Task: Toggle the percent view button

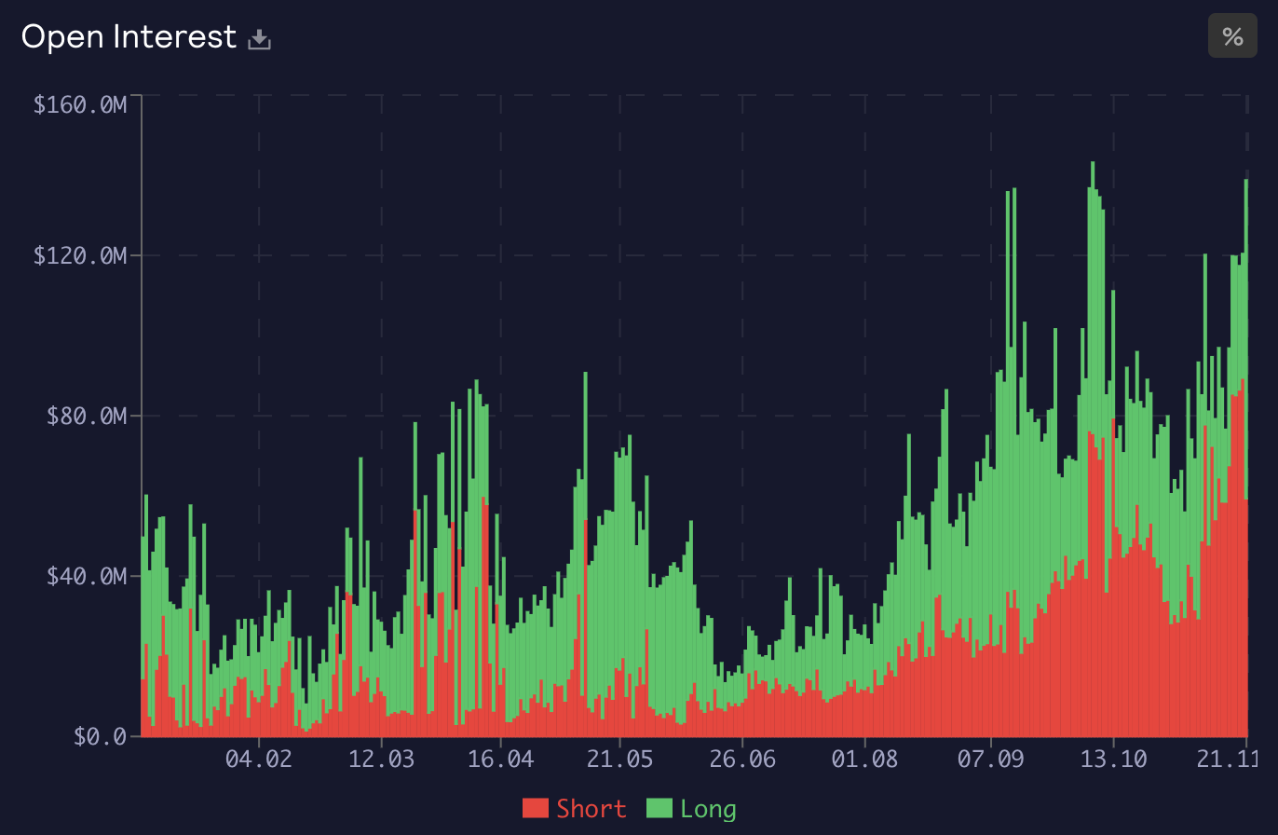Action: point(1232,36)
